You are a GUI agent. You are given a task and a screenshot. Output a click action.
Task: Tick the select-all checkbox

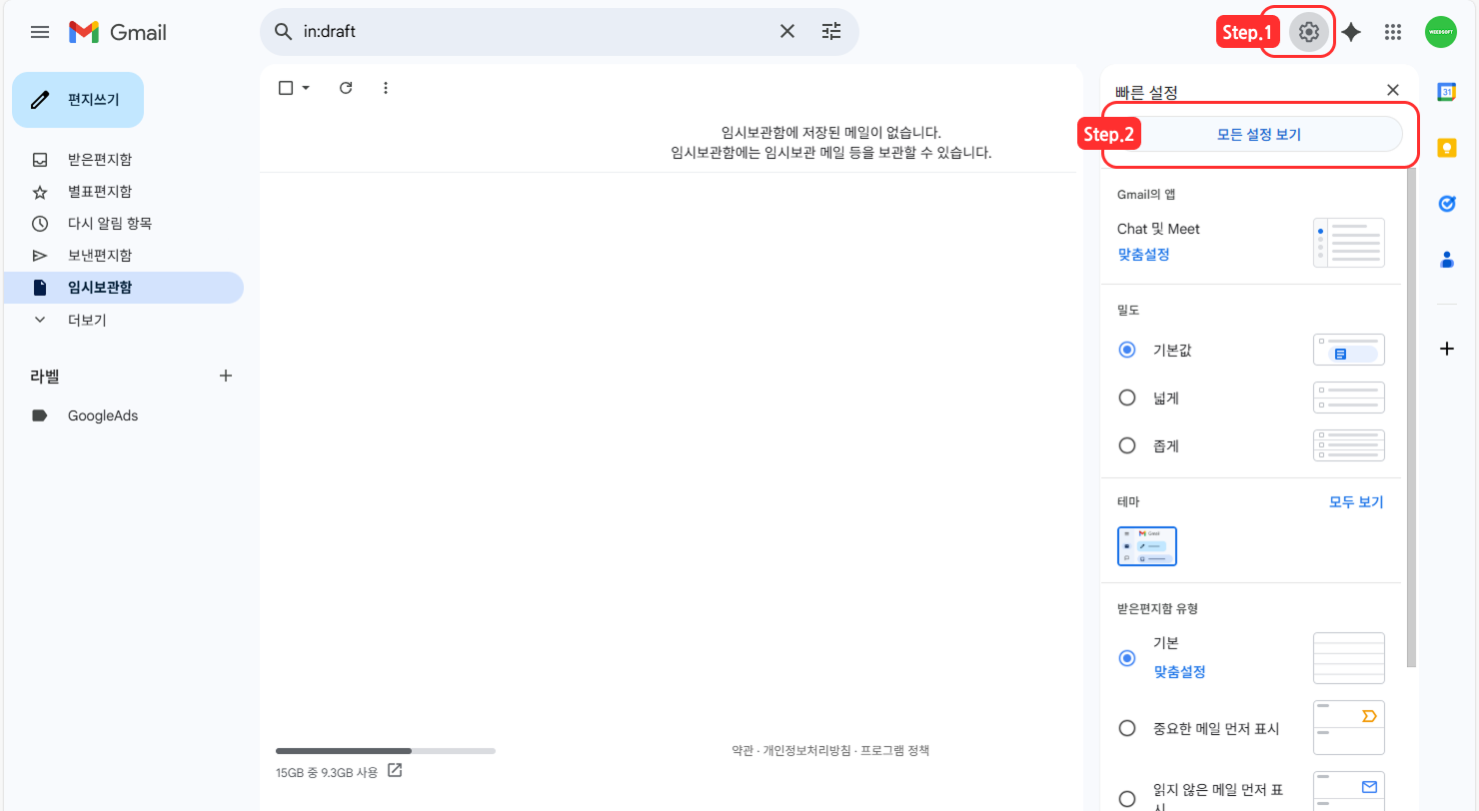click(x=286, y=88)
